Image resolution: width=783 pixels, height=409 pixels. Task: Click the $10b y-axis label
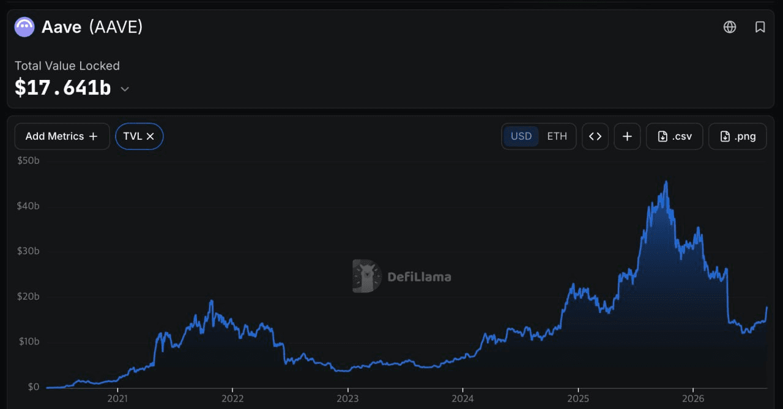pyautogui.click(x=28, y=341)
